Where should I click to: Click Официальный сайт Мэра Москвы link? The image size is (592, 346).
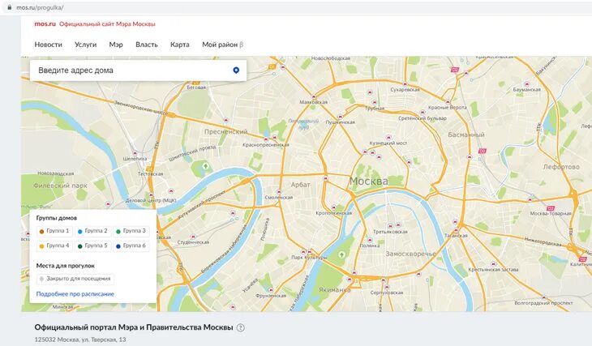click(x=107, y=23)
